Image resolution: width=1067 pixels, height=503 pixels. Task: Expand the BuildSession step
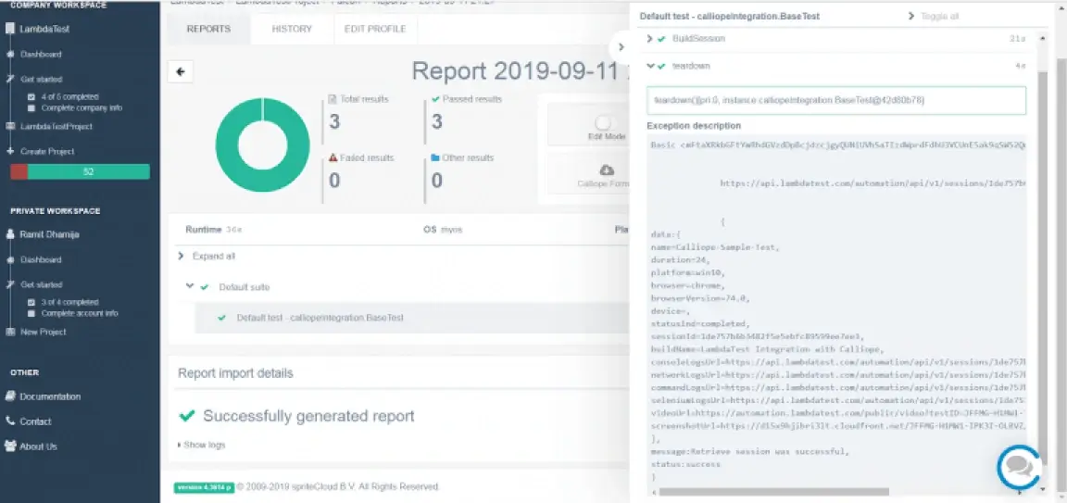tap(650, 39)
